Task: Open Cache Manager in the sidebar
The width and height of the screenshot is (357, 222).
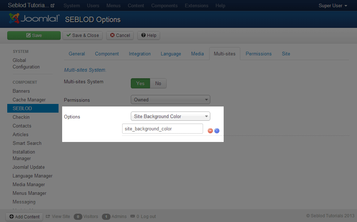Action: click(x=29, y=100)
